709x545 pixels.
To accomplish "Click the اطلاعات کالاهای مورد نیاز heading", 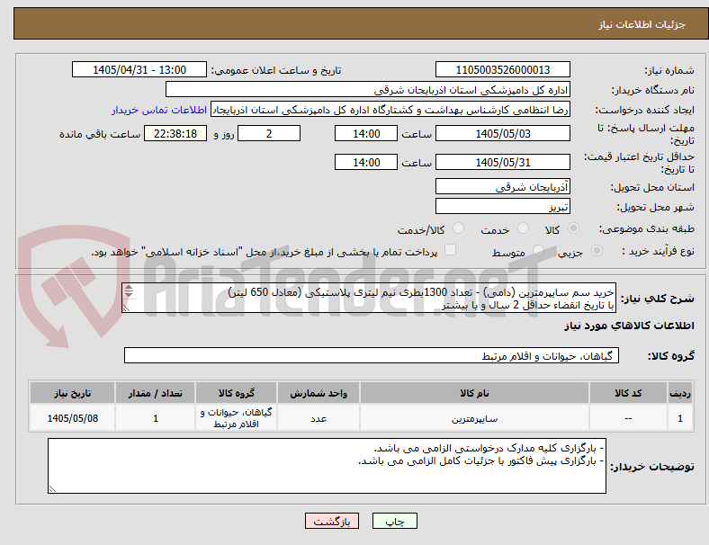I will point(629,326).
